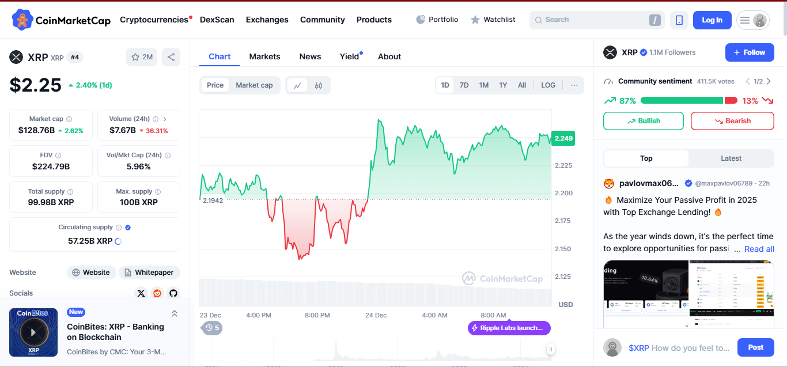Screen dimensions: 787x367
Task: Click FDV info icon
Action: click(x=58, y=156)
